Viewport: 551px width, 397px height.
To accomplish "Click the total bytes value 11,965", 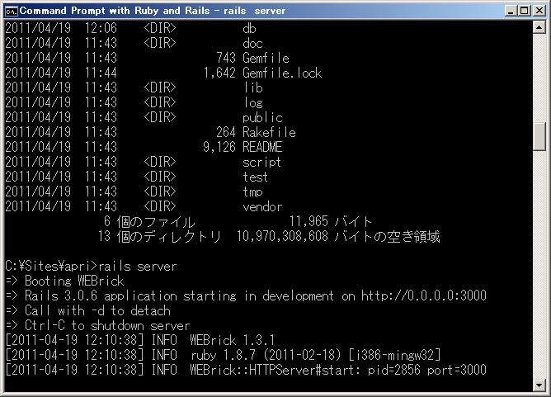I will [x=308, y=221].
